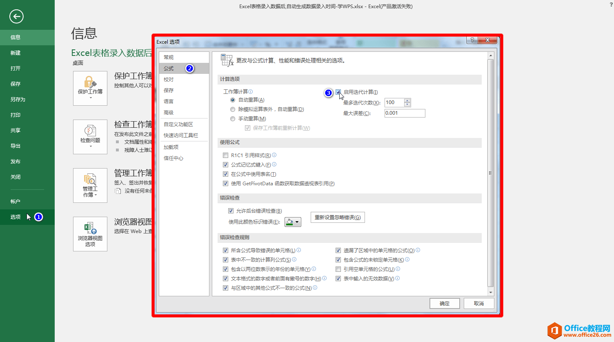Screen dimensions: 614x342
Task: Open the 管理工作簿 manage button
Action: (90, 185)
